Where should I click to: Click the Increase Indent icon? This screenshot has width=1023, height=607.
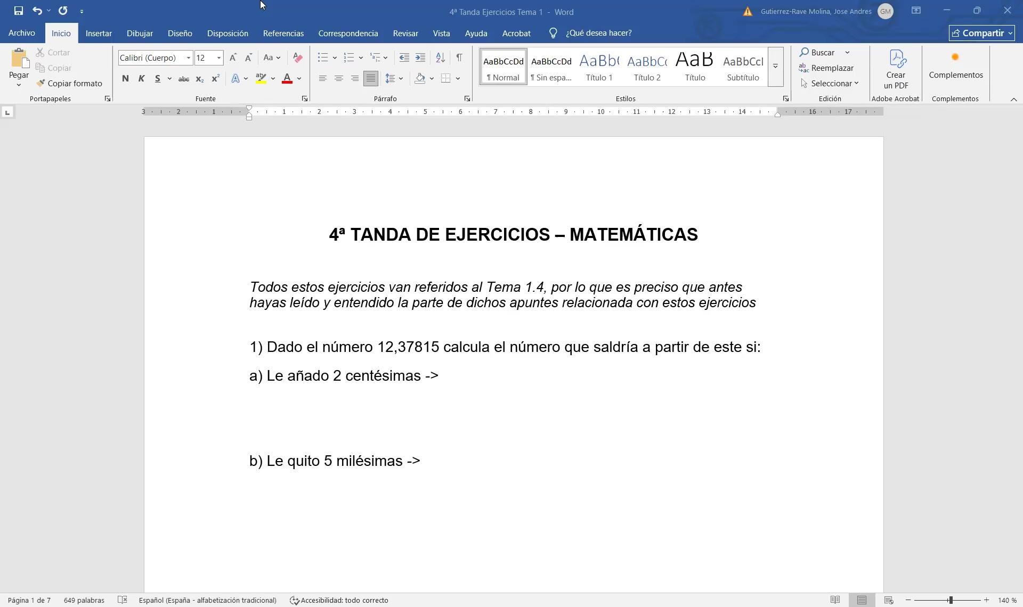coord(420,58)
